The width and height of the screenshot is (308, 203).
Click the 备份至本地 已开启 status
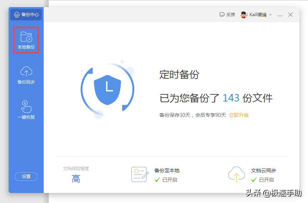click(x=166, y=180)
